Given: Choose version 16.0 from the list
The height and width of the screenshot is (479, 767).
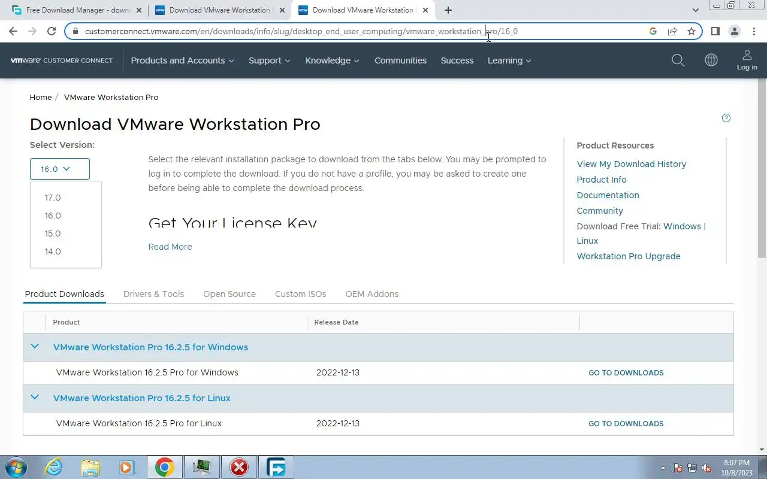Looking at the screenshot, I should (53, 216).
